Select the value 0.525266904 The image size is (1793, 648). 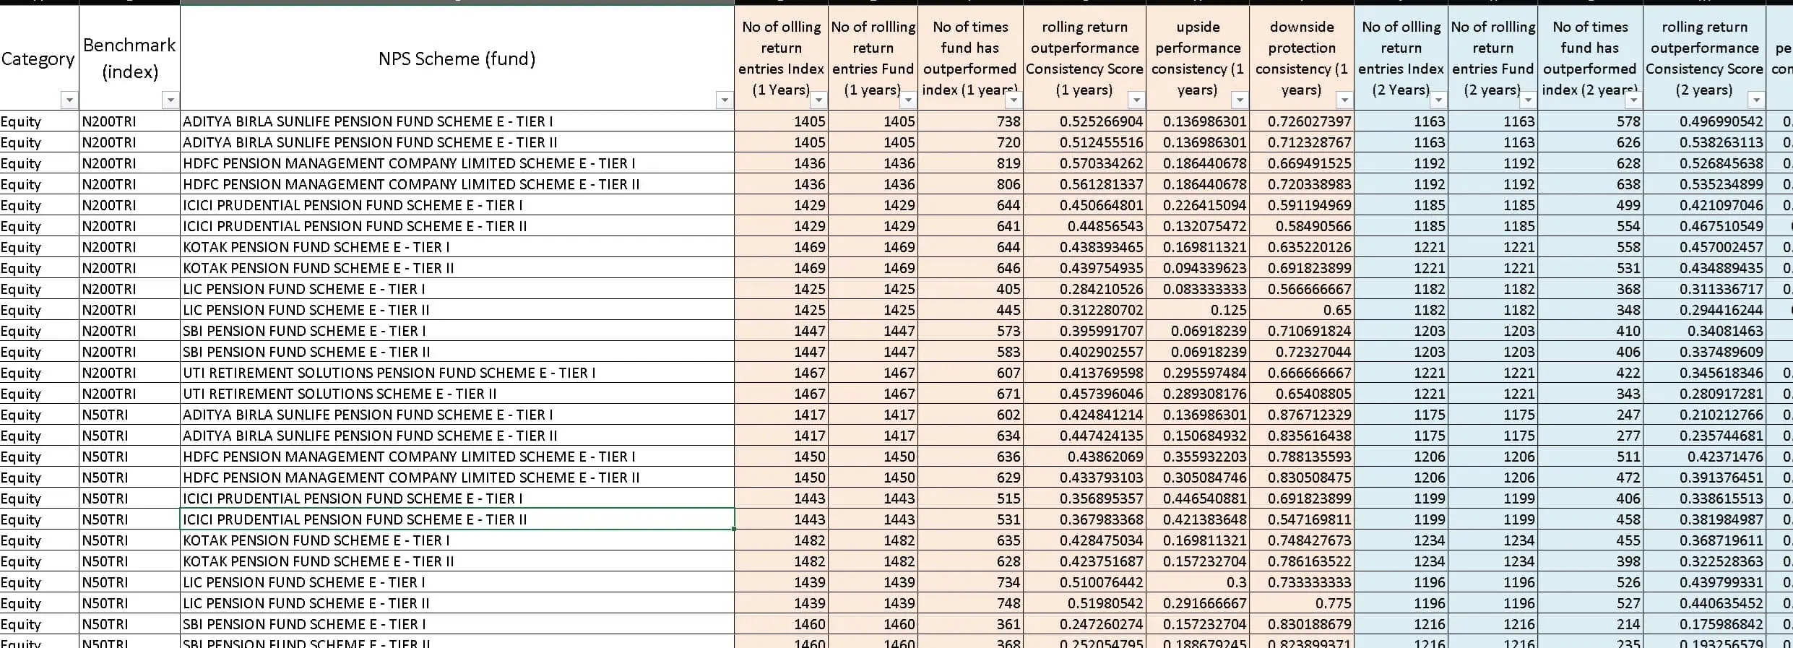click(x=1085, y=121)
